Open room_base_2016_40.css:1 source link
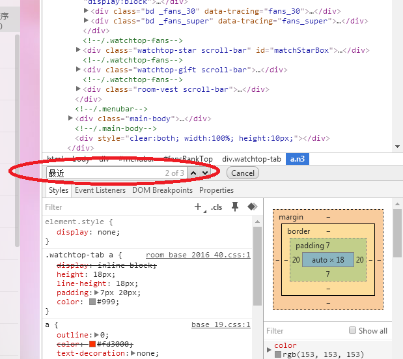The width and height of the screenshot is (403, 359). coord(198,255)
